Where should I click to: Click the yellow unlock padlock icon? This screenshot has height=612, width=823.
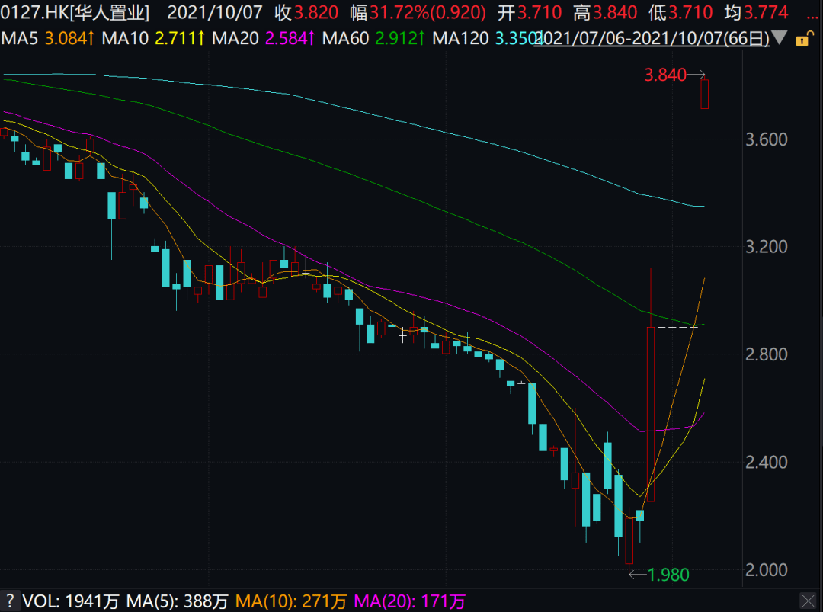(x=803, y=39)
